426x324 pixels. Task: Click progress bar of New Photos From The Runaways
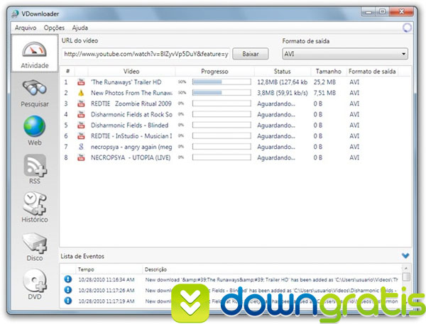tap(222, 93)
